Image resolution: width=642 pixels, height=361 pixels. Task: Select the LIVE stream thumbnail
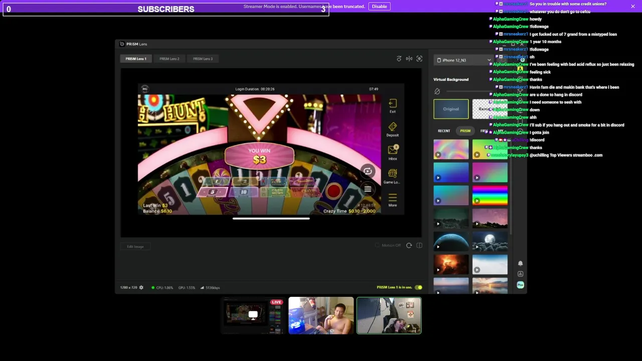coord(253,315)
